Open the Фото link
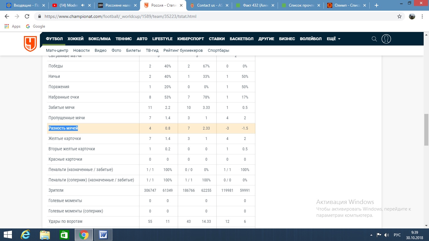 (116, 51)
